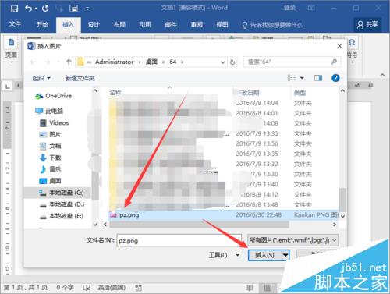Viewport: 390px width, 294px height.
Task: Select 文档 in navigation pane
Action: (x=50, y=146)
